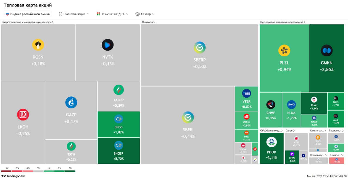Click the −3% dark red legend swatch
348x180 pixels.
coord(6,171)
